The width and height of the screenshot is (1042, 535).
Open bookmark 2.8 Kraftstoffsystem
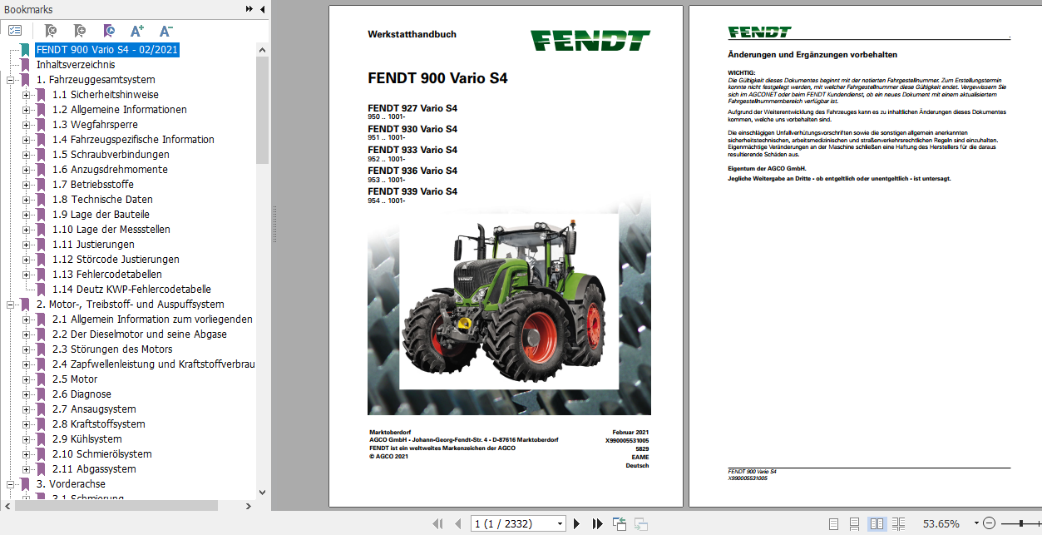pyautogui.click(x=98, y=424)
